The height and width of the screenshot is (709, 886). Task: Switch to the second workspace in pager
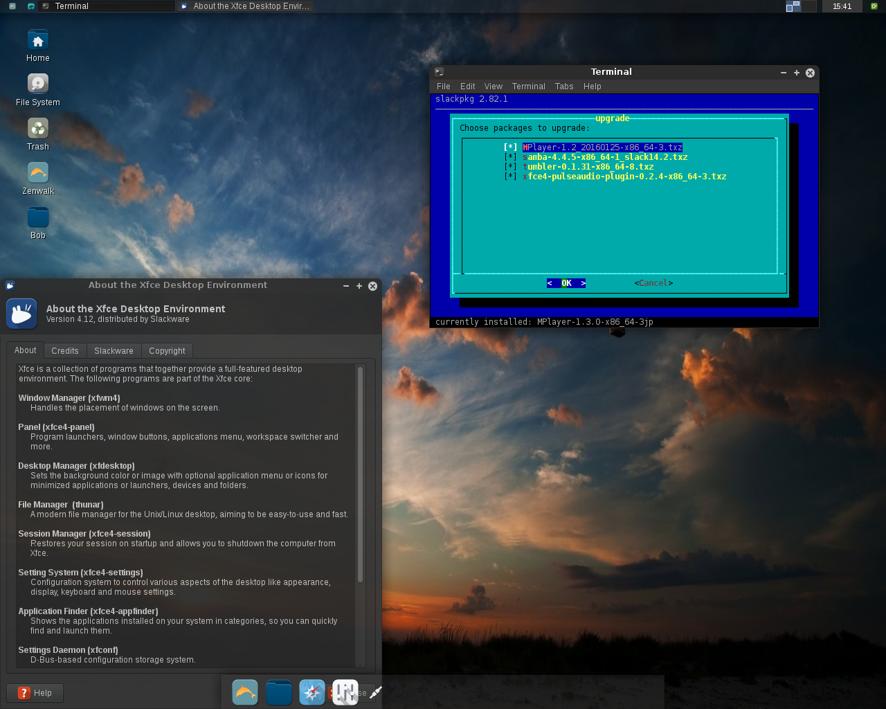809,6
